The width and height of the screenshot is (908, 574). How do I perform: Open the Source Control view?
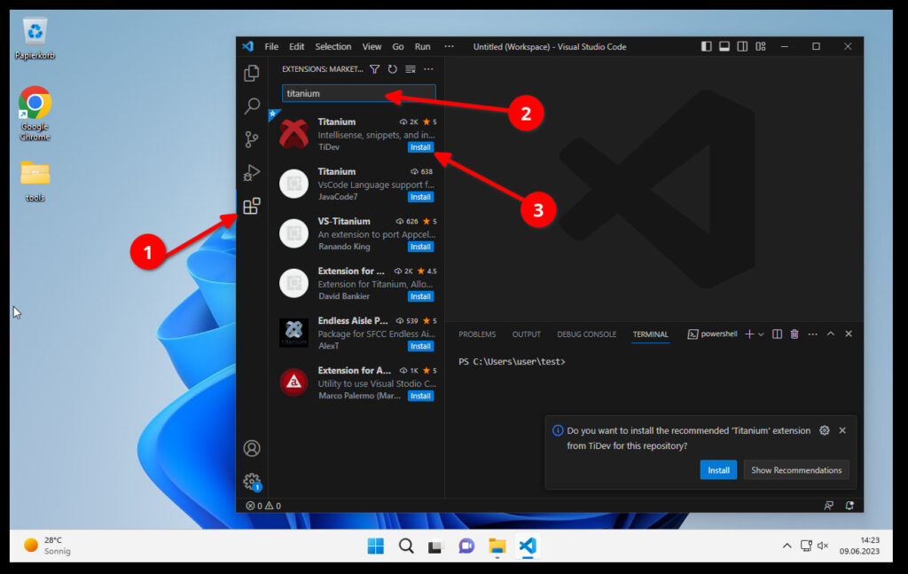pos(251,139)
